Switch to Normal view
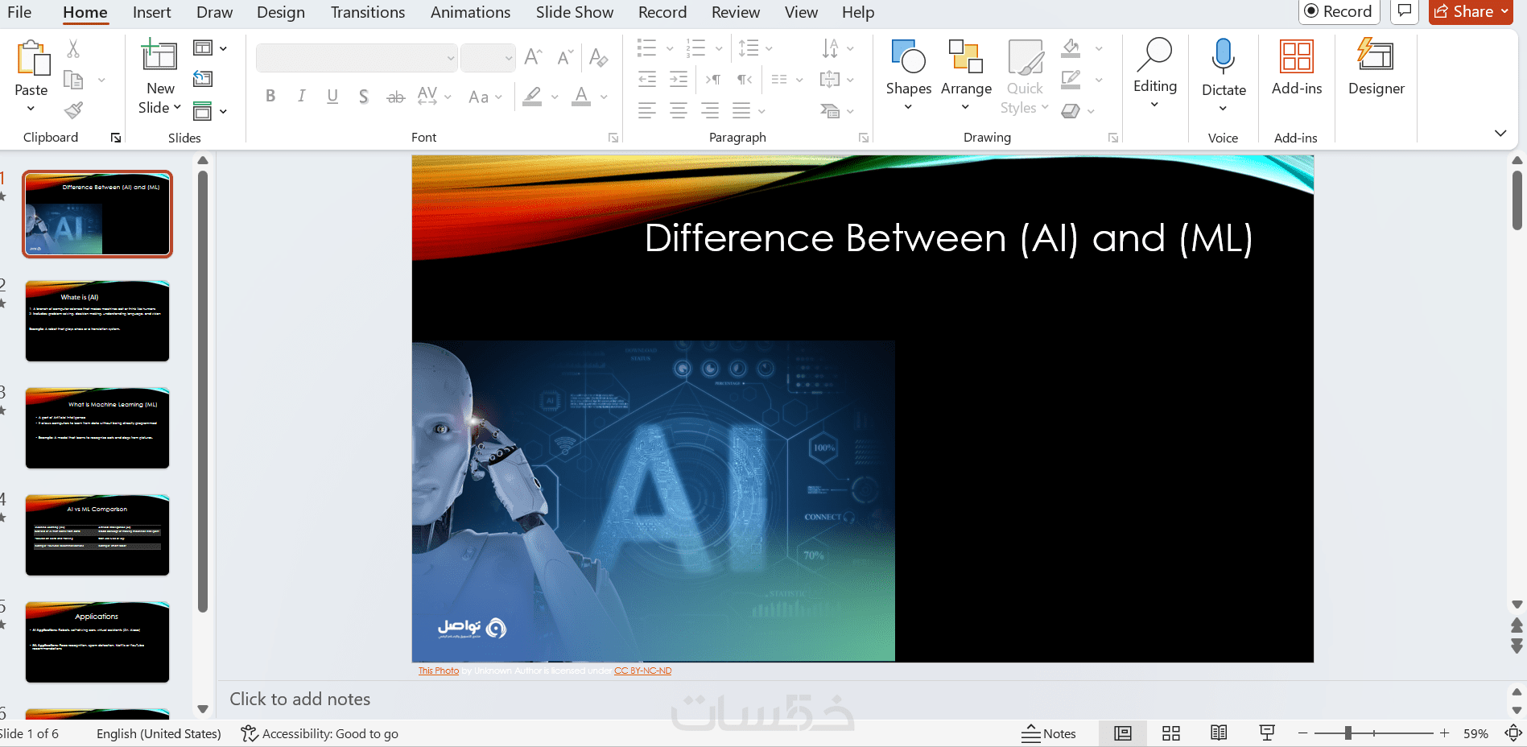 (1123, 733)
